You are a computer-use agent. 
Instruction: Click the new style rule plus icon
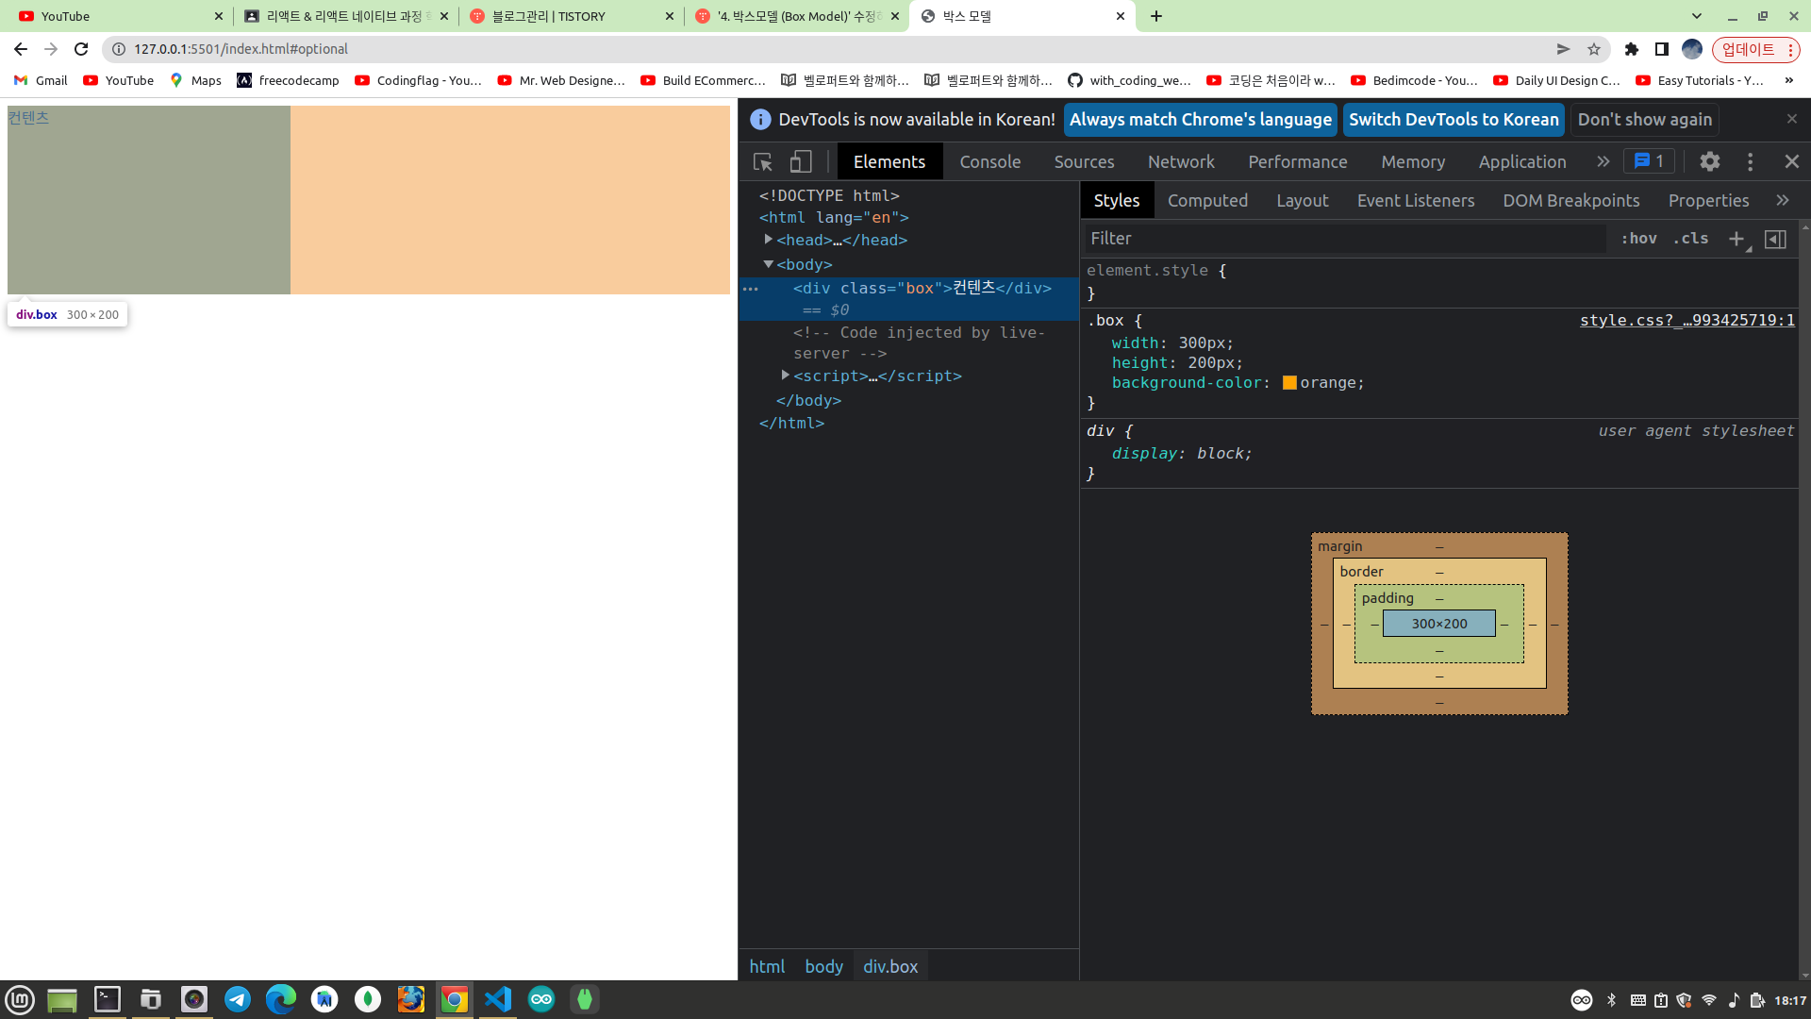pyautogui.click(x=1736, y=239)
